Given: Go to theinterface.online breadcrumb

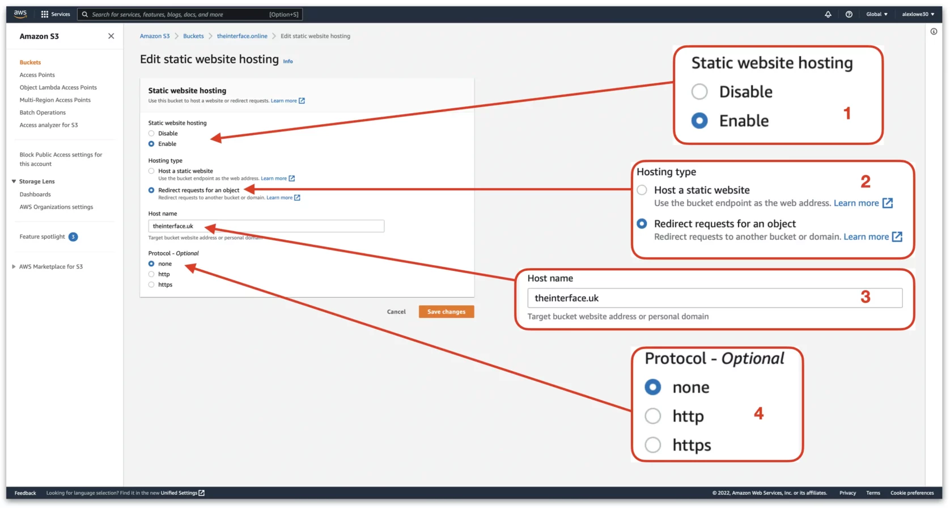Looking at the screenshot, I should coord(242,36).
